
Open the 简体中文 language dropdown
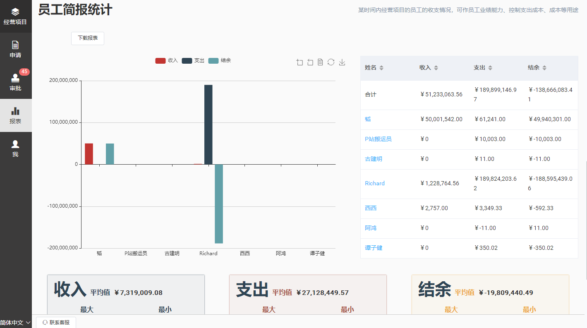point(16,323)
